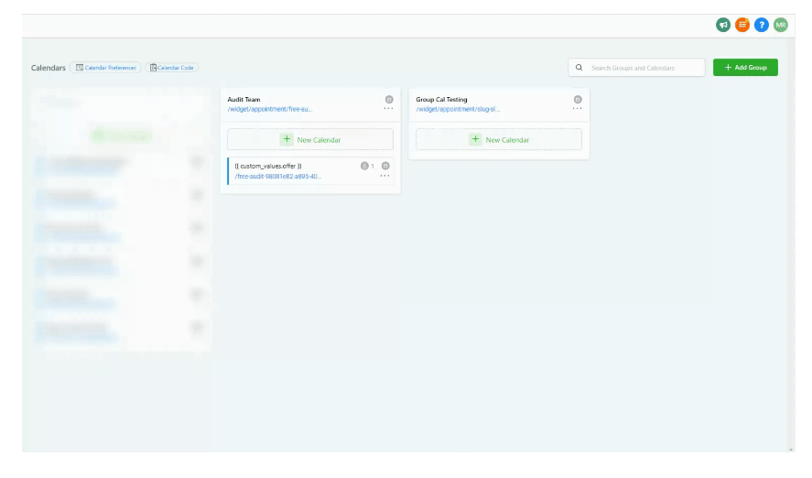Click the magnifier icon in search box

[579, 68]
